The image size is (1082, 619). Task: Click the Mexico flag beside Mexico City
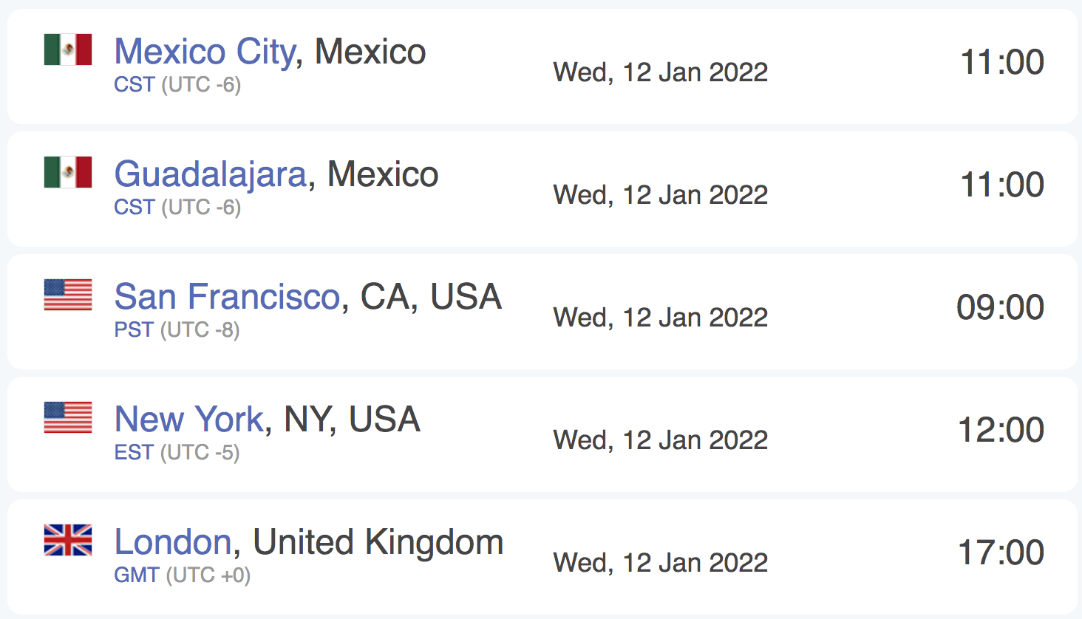coord(68,49)
